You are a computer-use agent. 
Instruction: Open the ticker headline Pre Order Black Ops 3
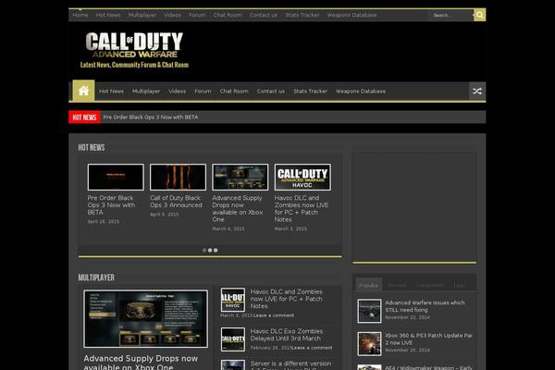tap(151, 117)
